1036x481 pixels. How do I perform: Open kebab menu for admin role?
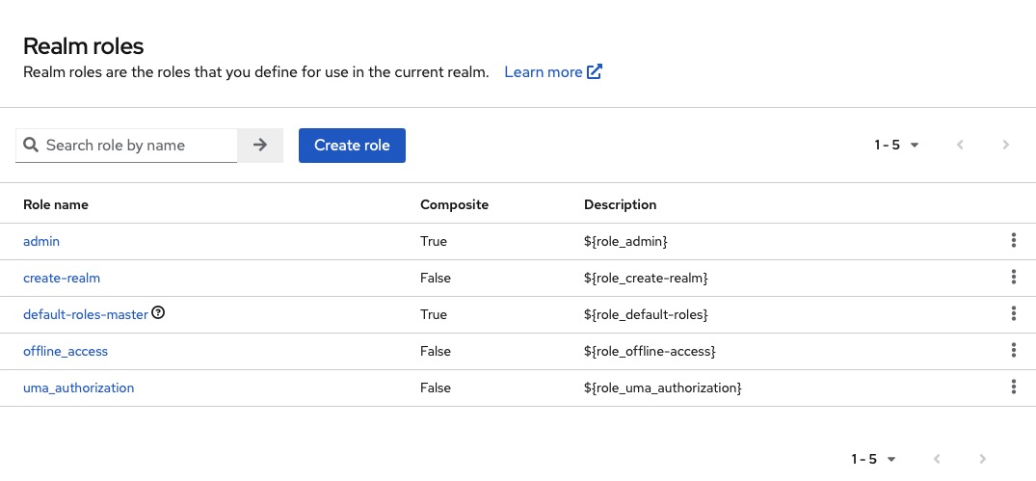coord(1014,241)
